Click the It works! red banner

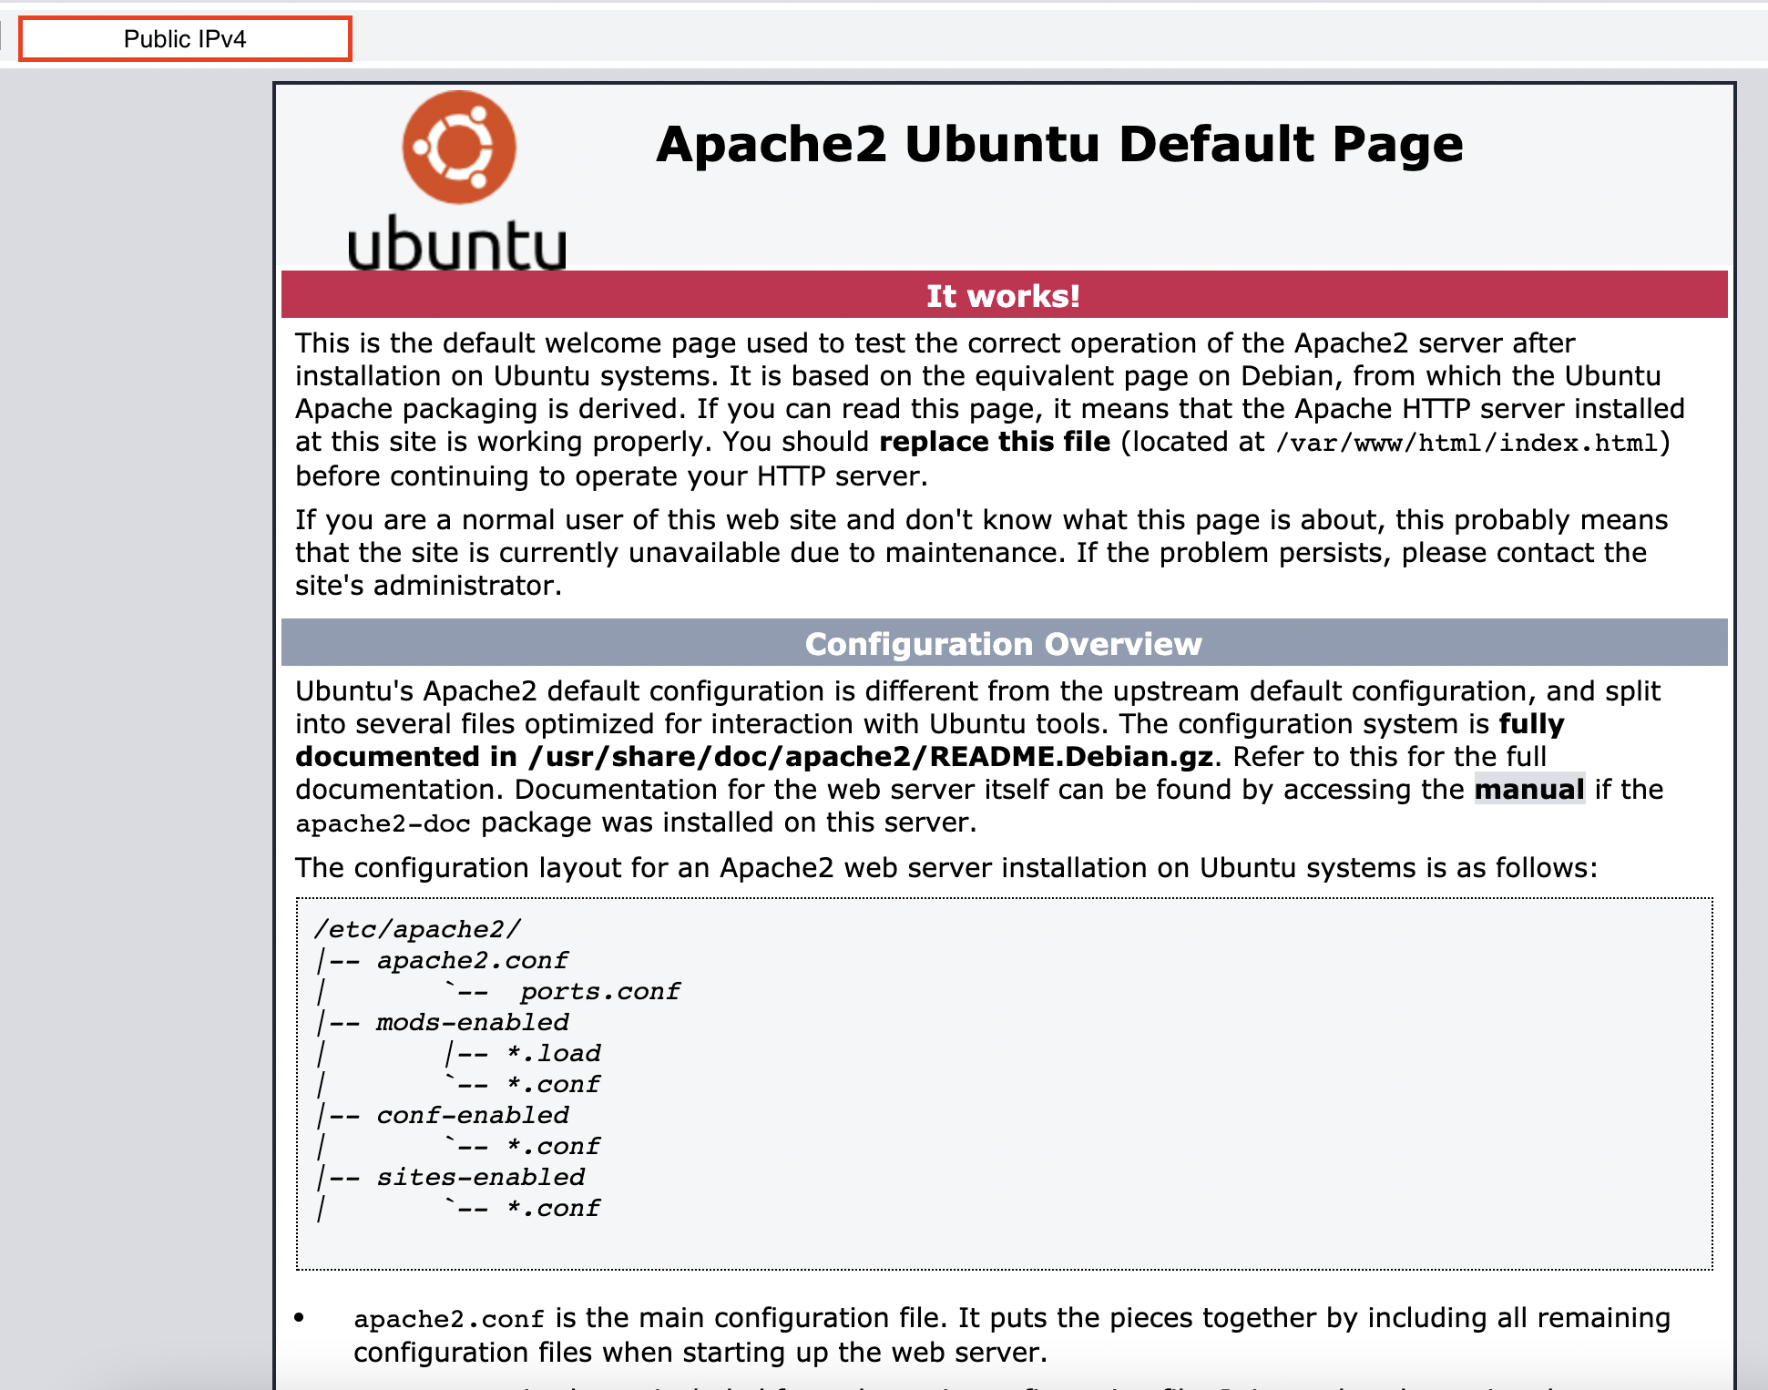coord(1004,295)
